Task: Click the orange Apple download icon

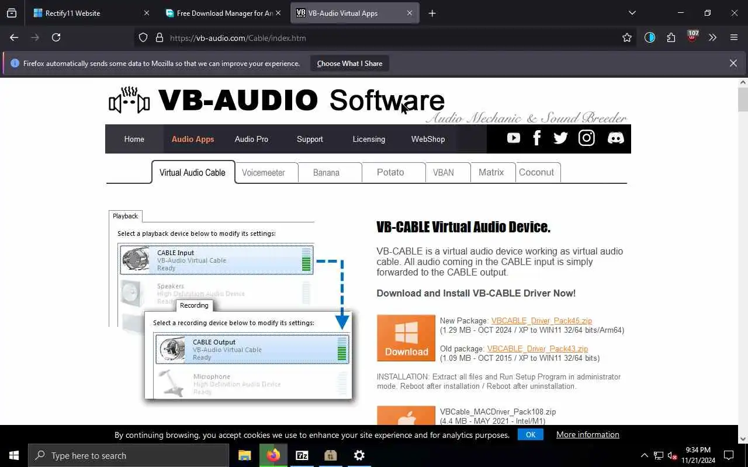Action: coord(406,416)
